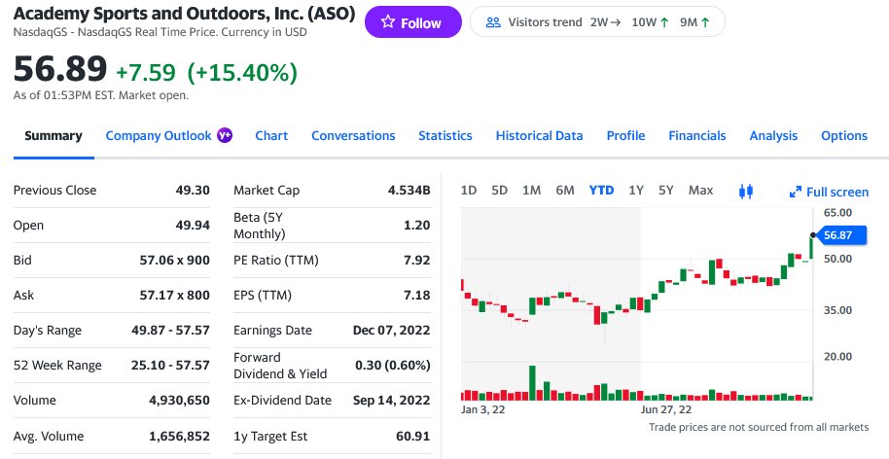Click the Market Cap label
Viewport: 889px width, 459px height.
tap(267, 190)
